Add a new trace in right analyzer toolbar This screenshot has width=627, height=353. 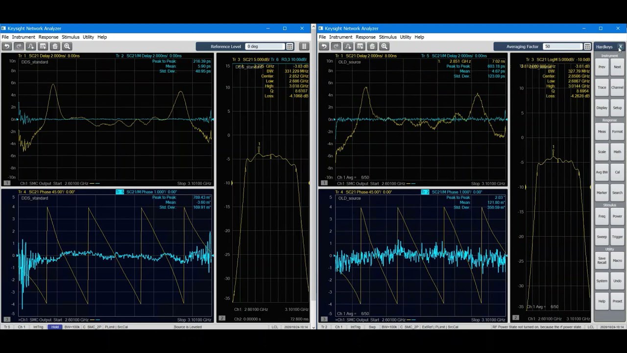pos(348,46)
